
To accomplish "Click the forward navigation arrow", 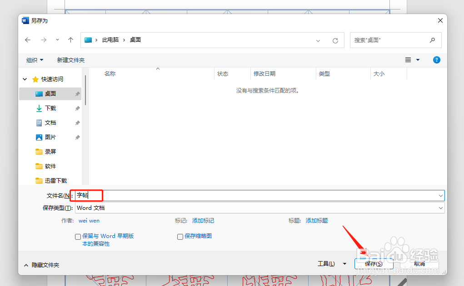I will [x=43, y=40].
